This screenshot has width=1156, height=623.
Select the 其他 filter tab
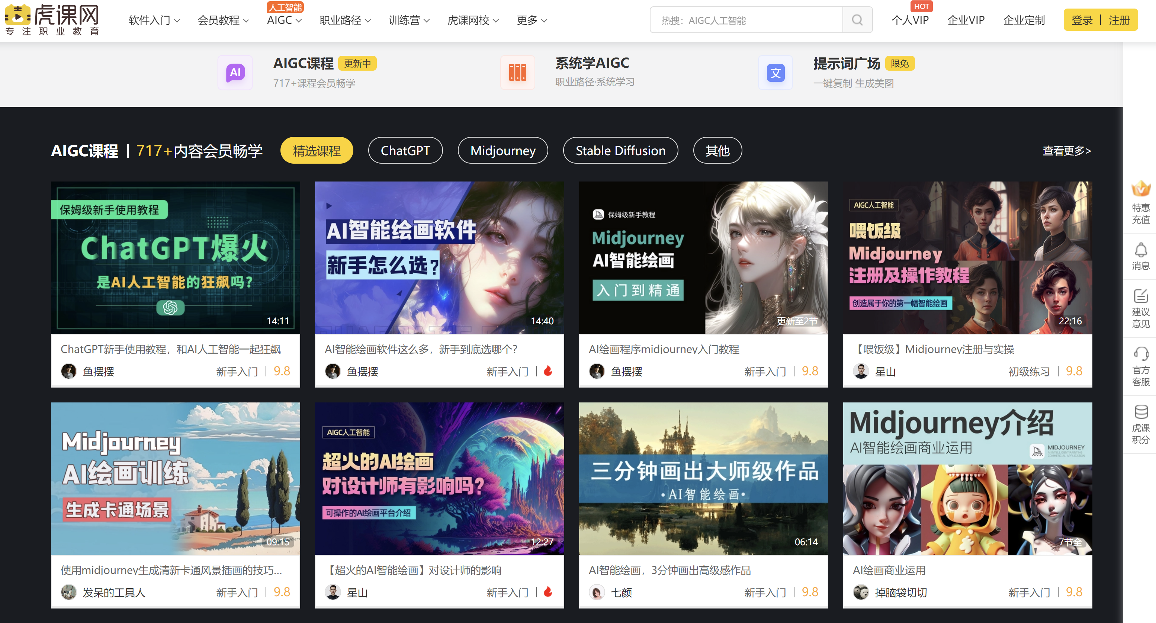[717, 150]
